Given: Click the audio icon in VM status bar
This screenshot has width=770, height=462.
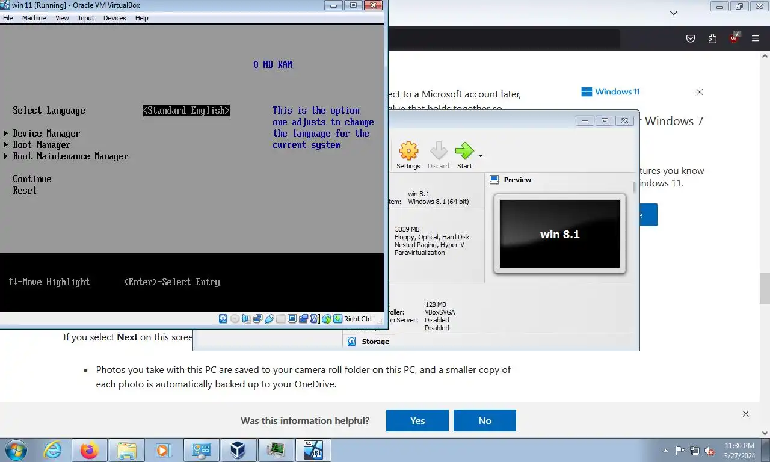Looking at the screenshot, I should coord(247,319).
